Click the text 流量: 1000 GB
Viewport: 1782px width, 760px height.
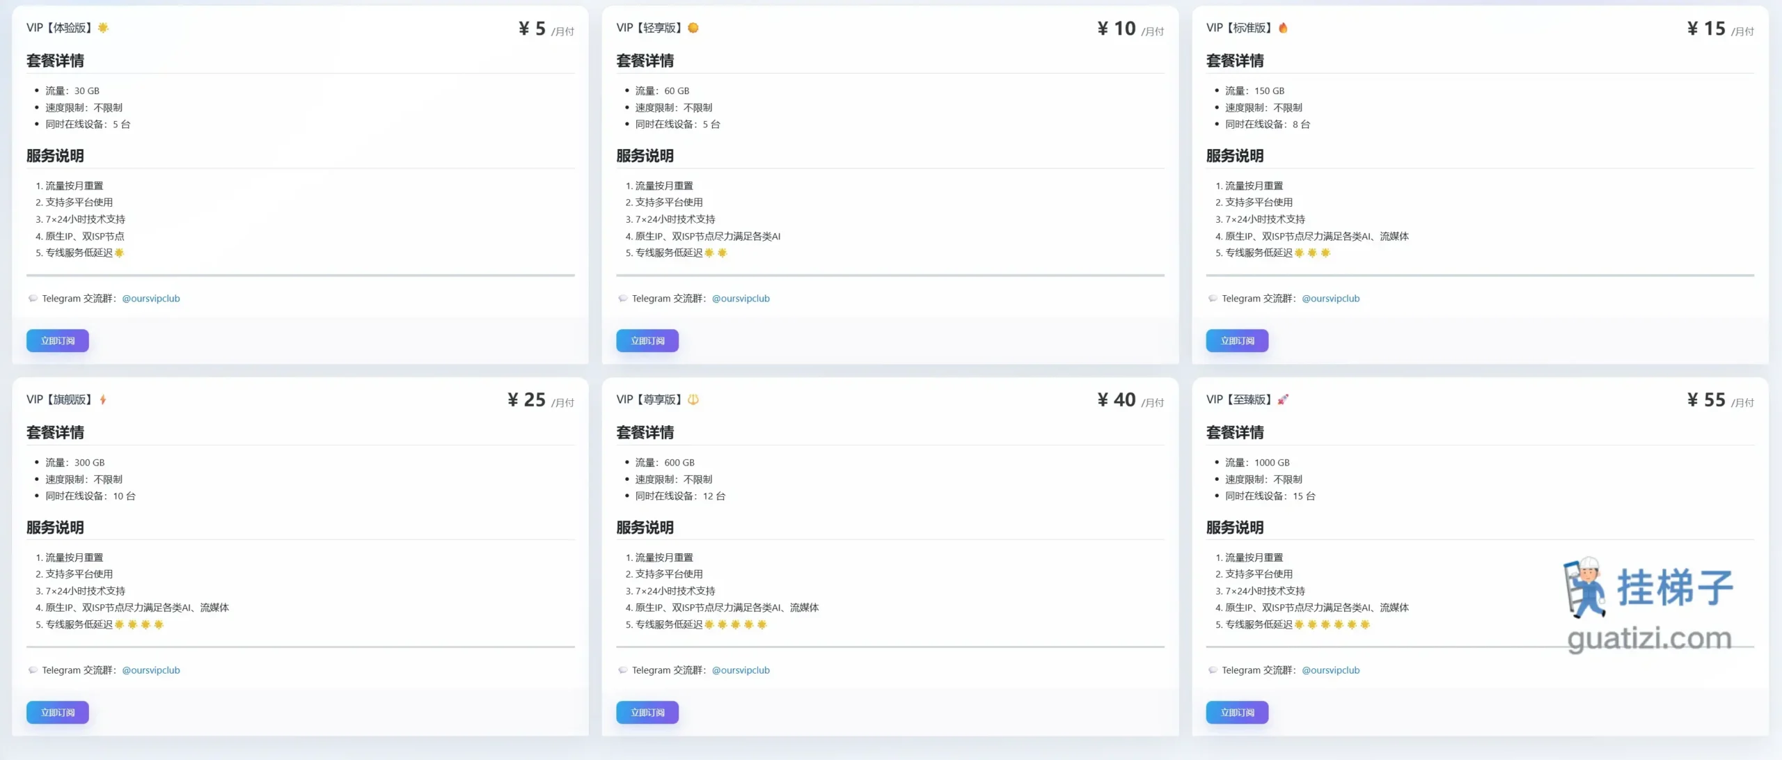click(1257, 463)
